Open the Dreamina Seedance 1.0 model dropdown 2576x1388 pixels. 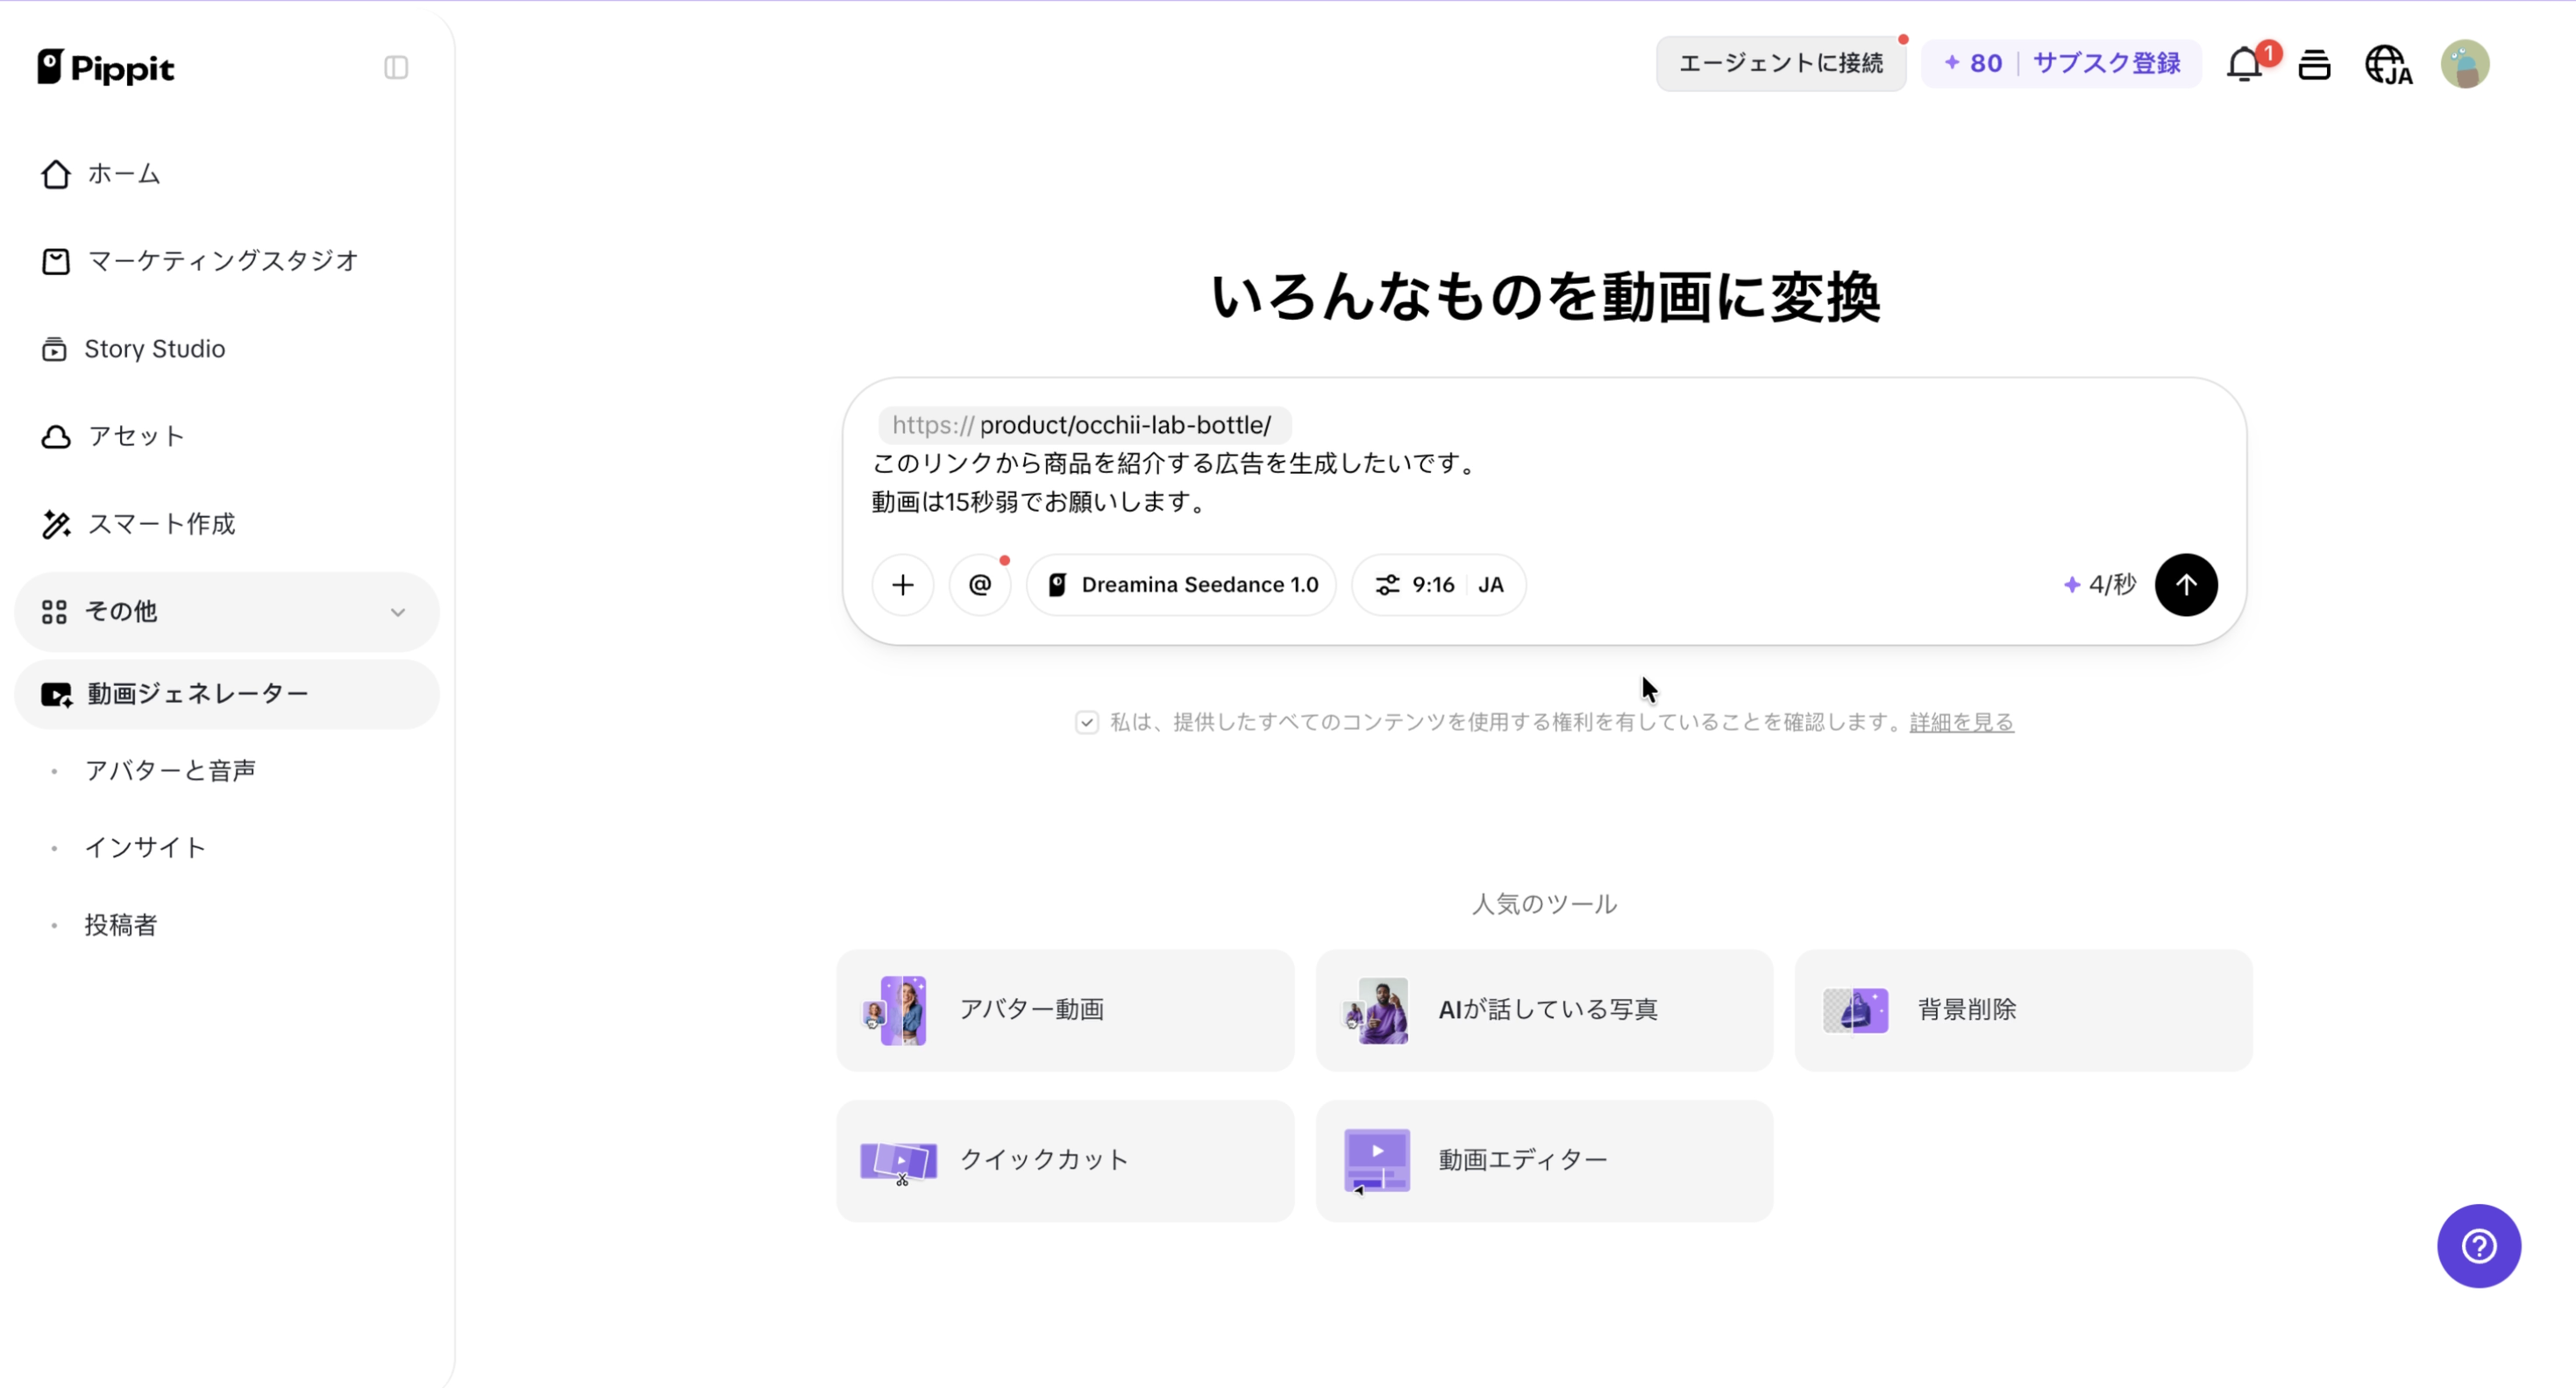coord(1181,584)
